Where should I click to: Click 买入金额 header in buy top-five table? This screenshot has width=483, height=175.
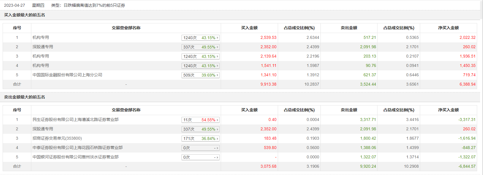click(249, 28)
